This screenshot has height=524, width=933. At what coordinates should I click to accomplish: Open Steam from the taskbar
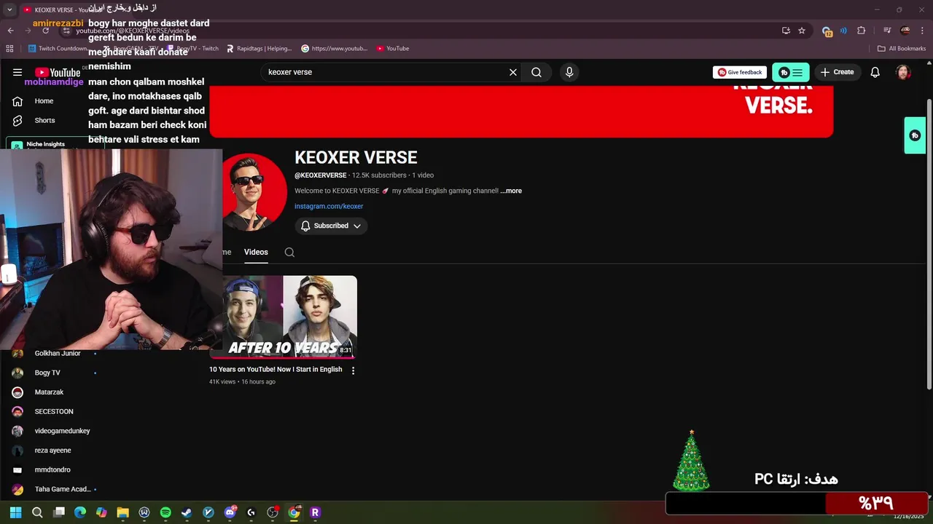(x=187, y=512)
